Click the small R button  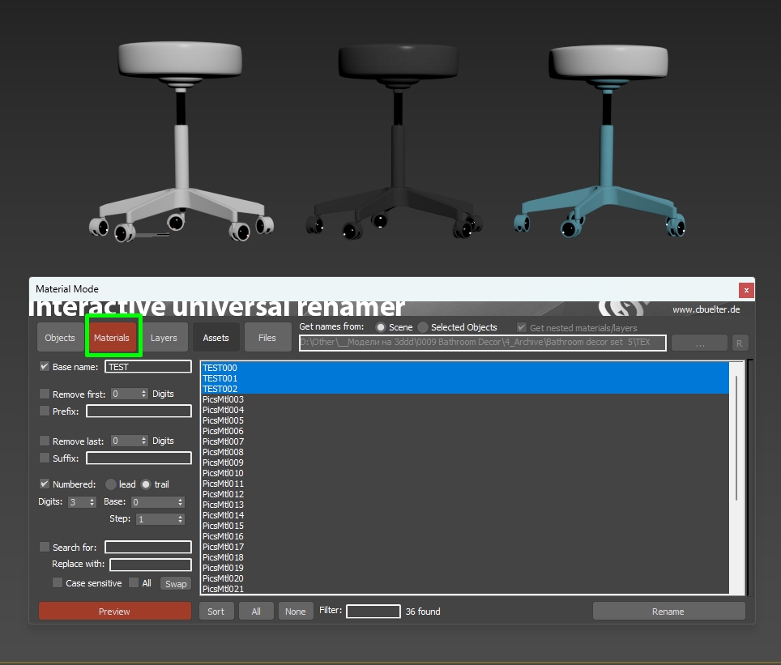click(739, 343)
